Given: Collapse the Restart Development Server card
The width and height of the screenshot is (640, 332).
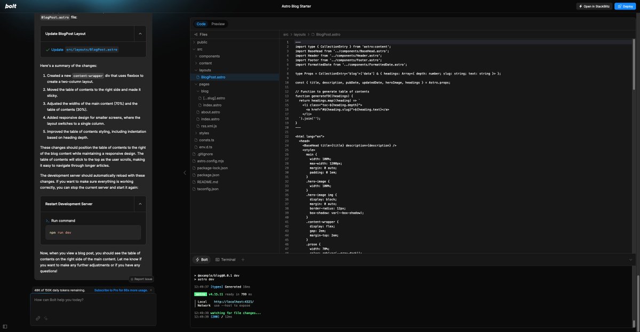Looking at the screenshot, I should 140,204.
